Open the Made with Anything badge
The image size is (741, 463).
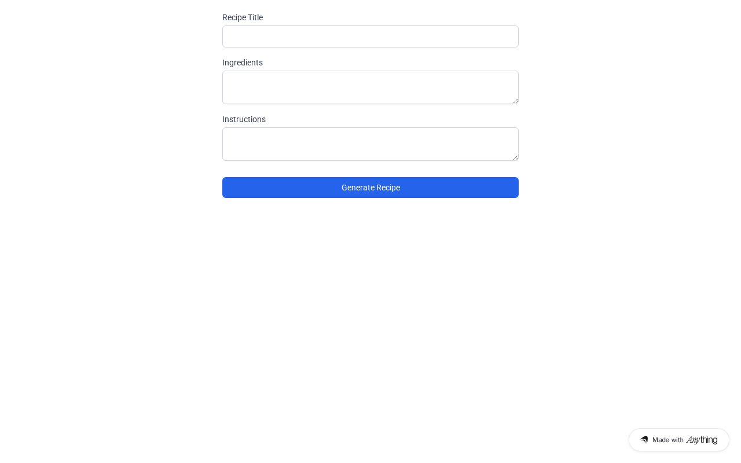pyautogui.click(x=679, y=440)
